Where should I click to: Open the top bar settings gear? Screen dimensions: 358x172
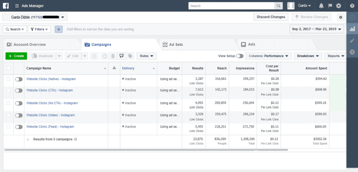(338, 6)
